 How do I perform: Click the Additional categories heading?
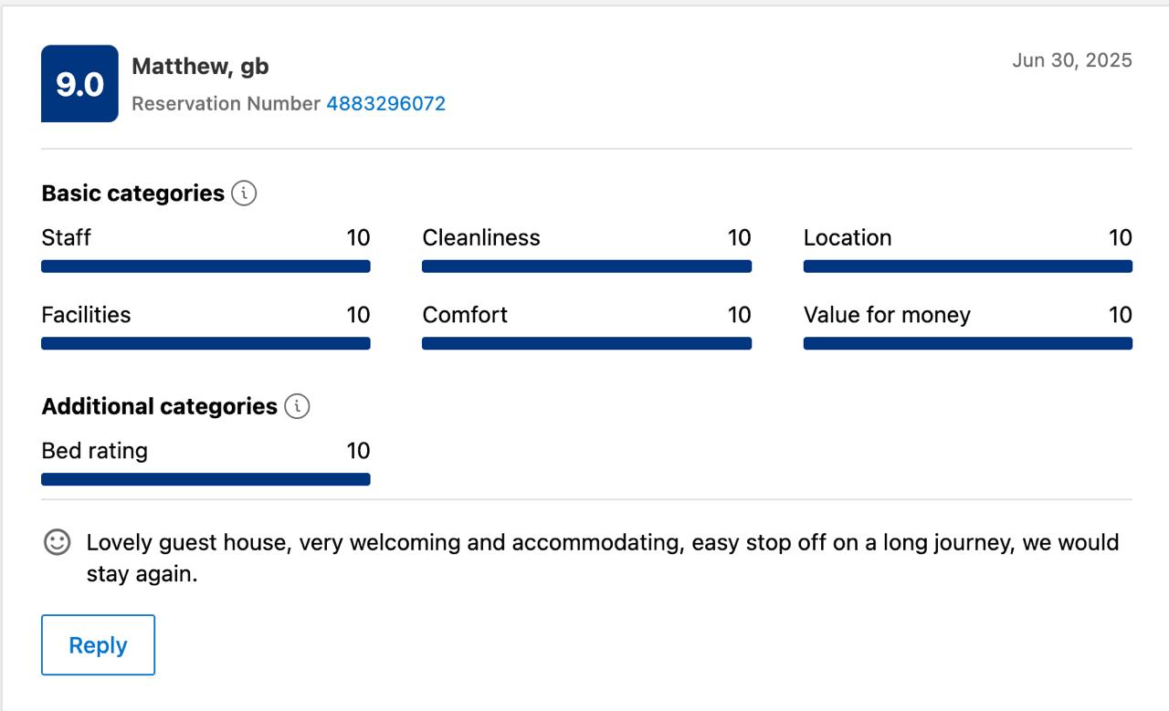pos(159,406)
